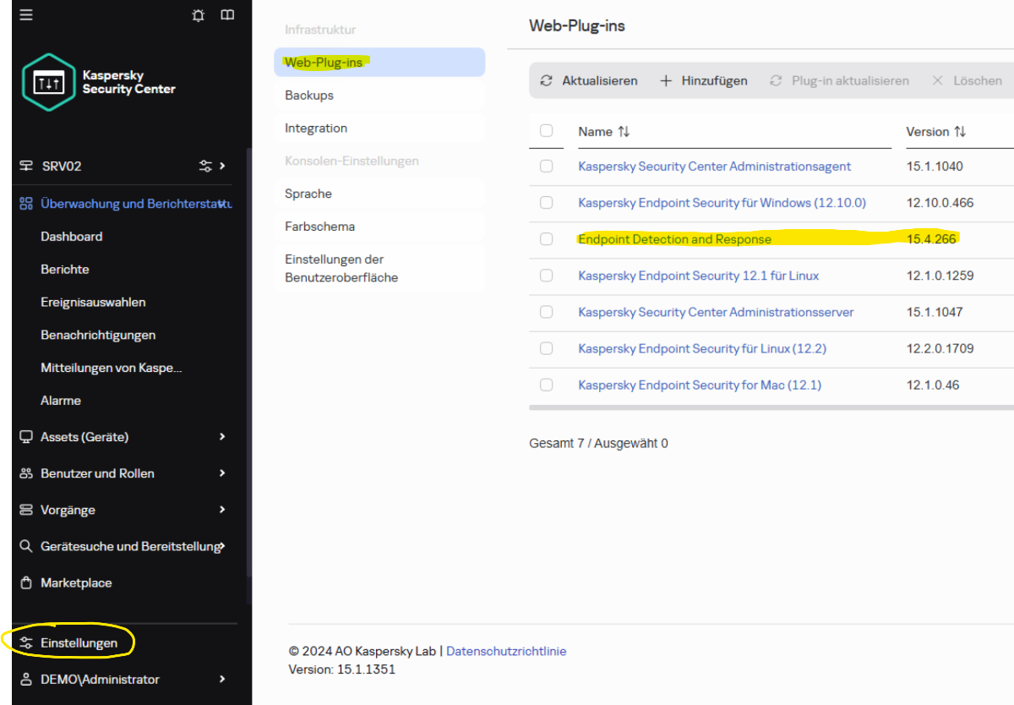Open the help book icon
This screenshot has width=1014, height=705.
tap(227, 15)
